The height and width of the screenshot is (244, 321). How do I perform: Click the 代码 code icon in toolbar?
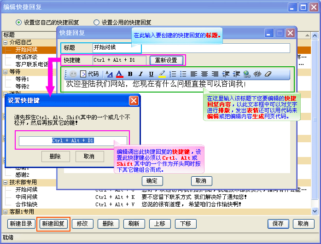tap(89, 74)
